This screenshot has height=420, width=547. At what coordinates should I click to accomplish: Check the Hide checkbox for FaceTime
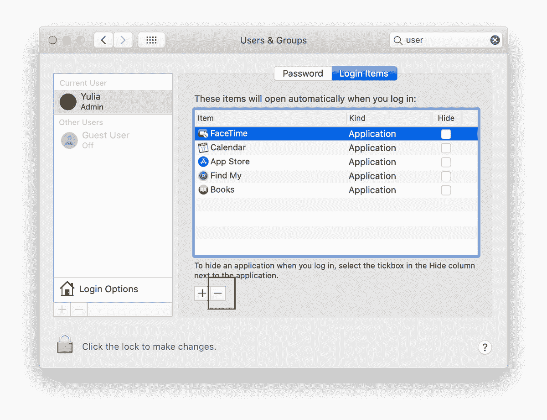point(446,133)
